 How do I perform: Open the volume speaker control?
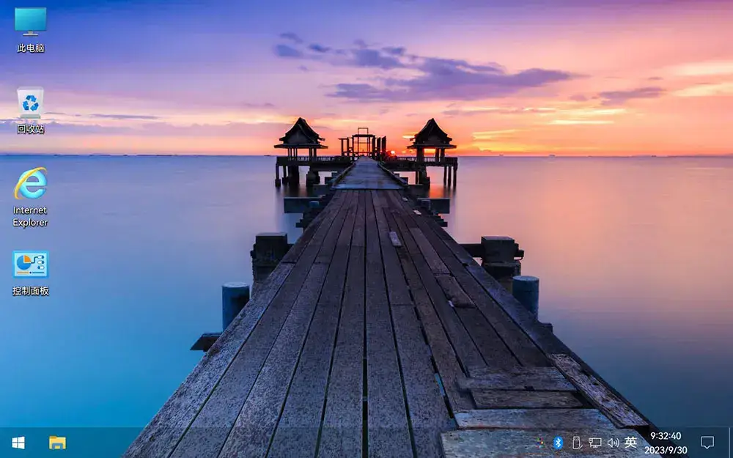click(613, 442)
